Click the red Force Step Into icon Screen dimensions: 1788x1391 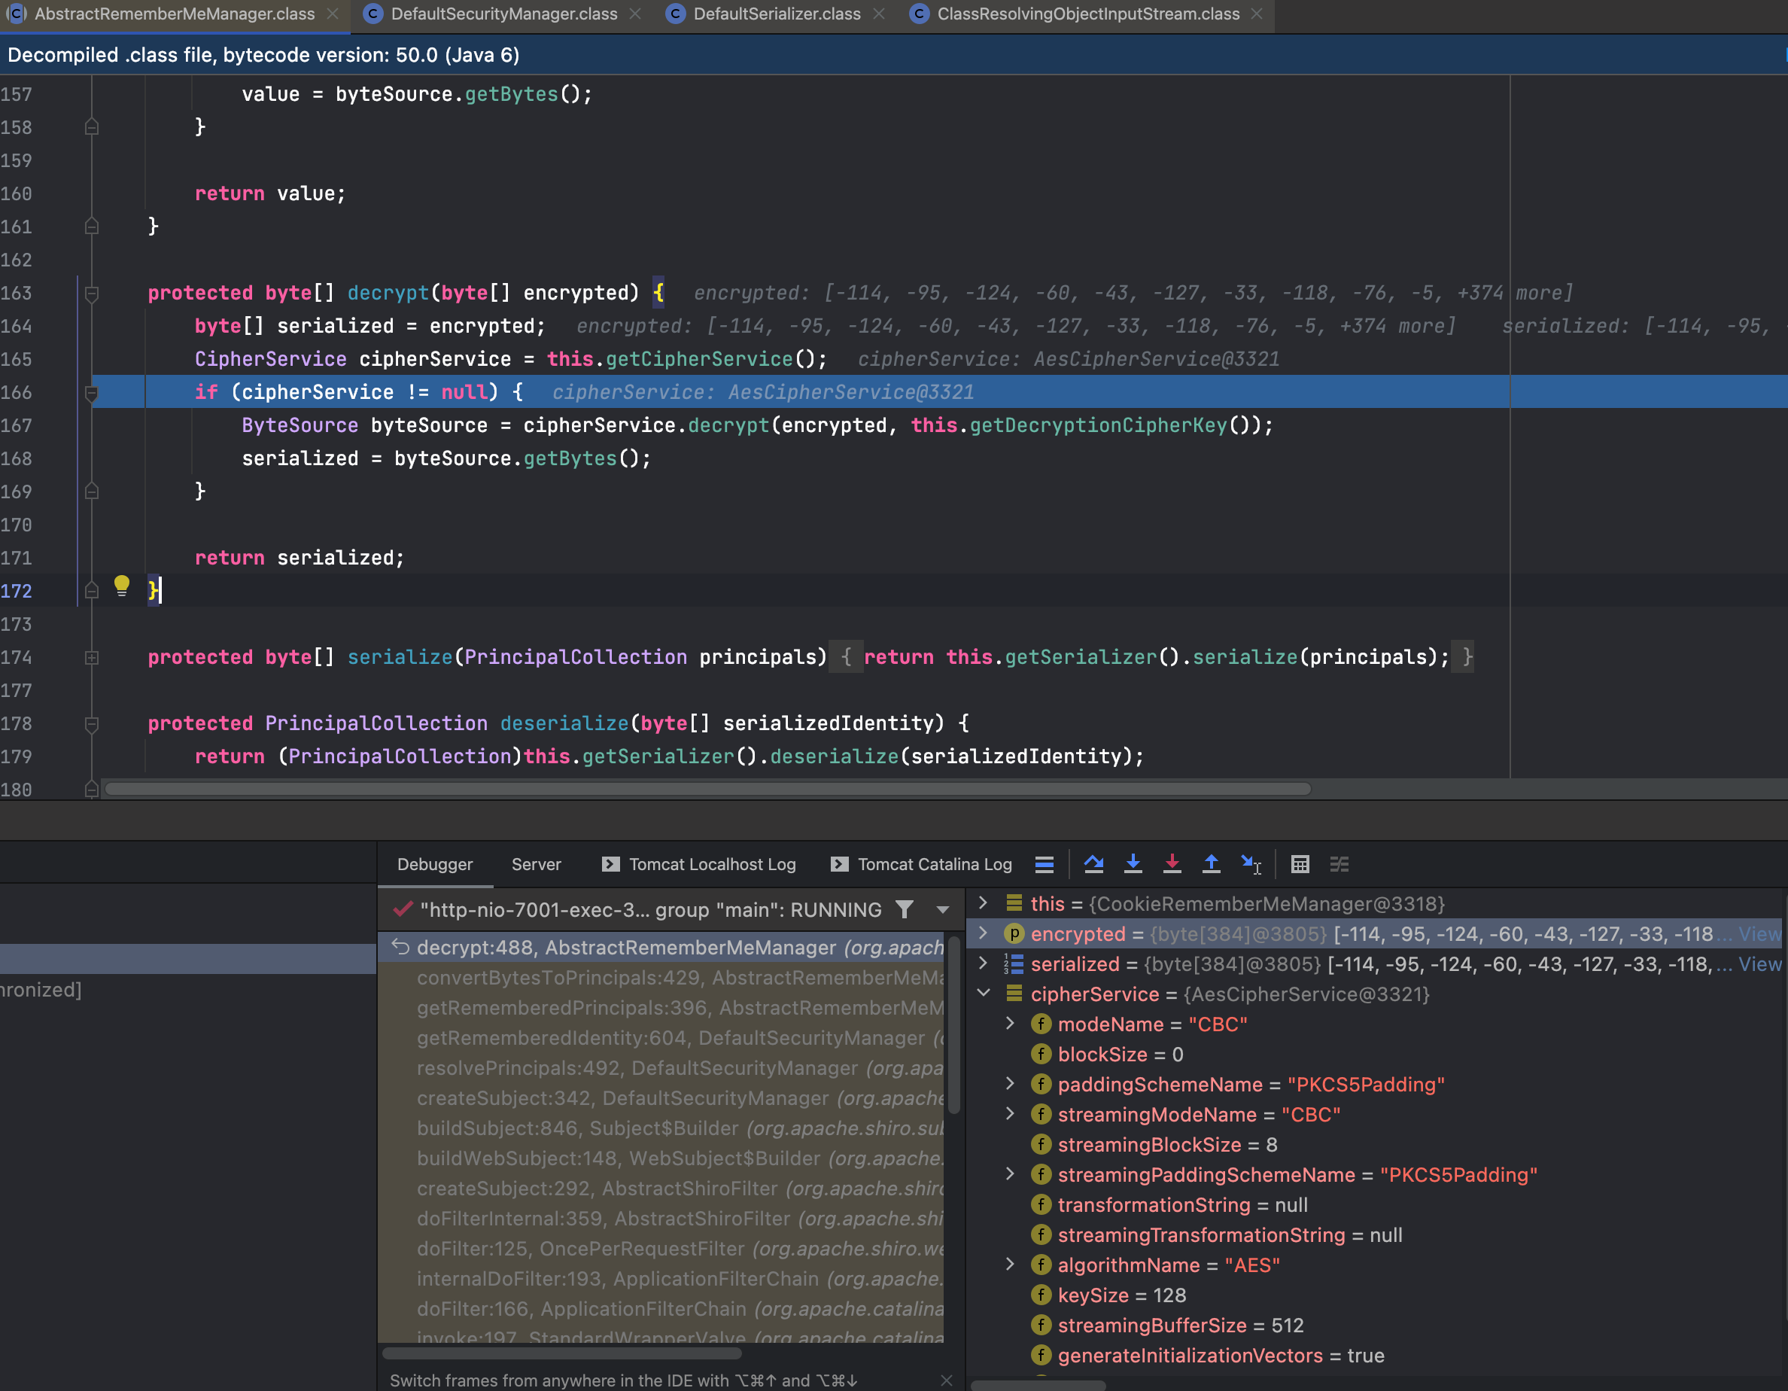pyautogui.click(x=1172, y=864)
